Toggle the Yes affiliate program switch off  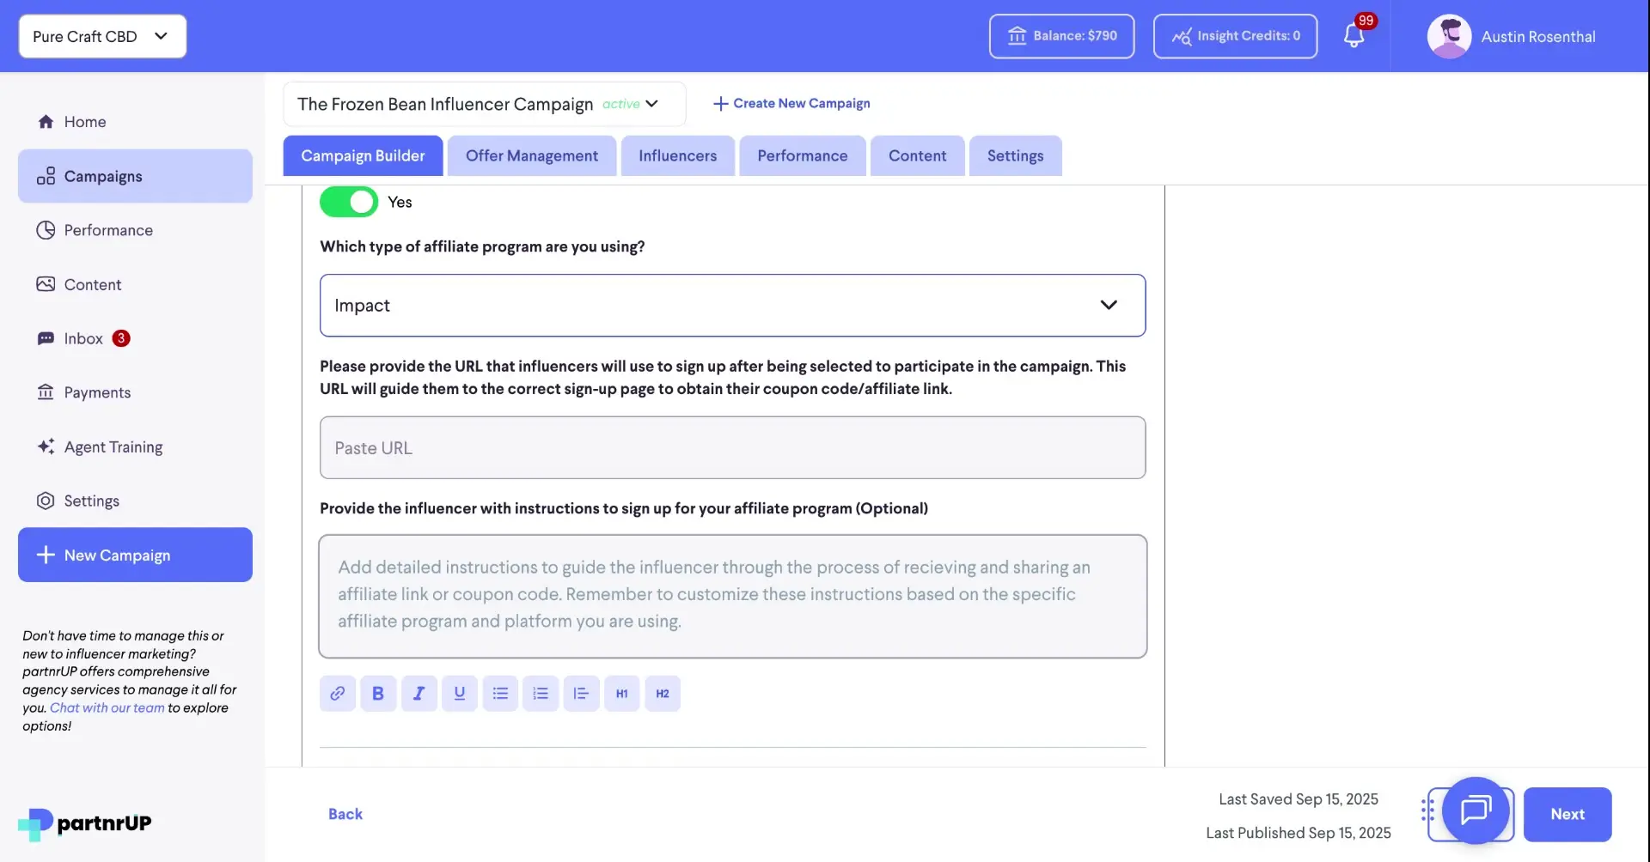click(347, 201)
